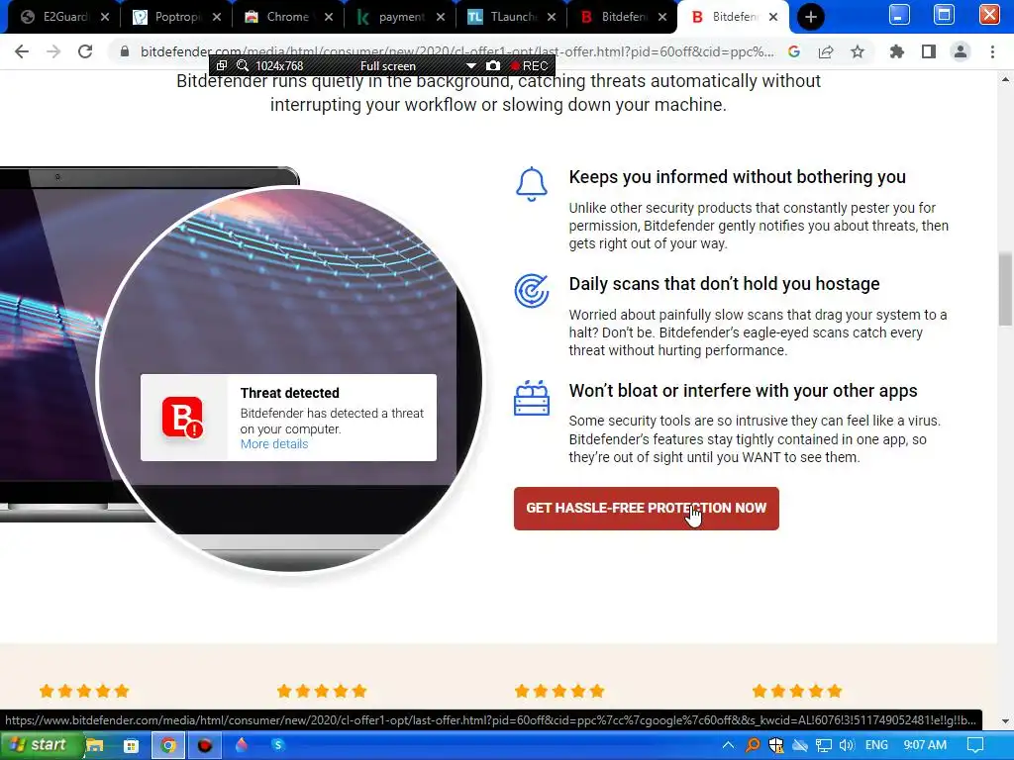This screenshot has height=760, width=1014.
Task: Open the clock showing 9:07 AM
Action: point(925,745)
